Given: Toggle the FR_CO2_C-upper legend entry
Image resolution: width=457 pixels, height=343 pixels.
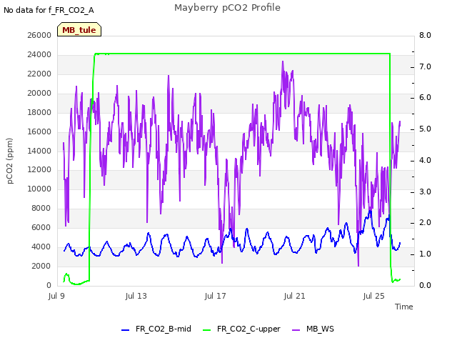Looking at the screenshot, I should click(241, 329).
